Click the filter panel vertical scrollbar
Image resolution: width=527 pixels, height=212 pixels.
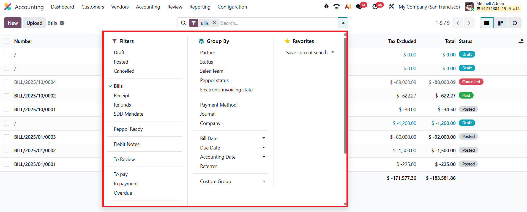coord(345,96)
